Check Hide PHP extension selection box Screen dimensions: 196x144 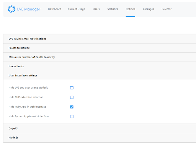pos(72,97)
